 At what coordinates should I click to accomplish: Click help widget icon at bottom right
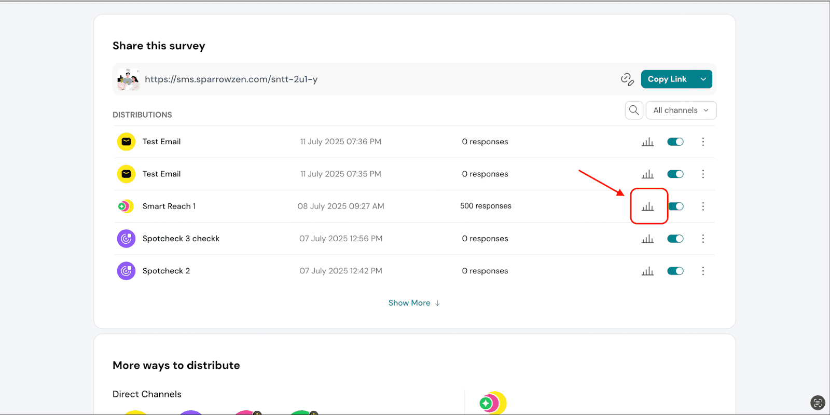pos(817,403)
